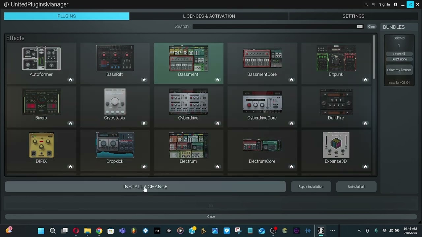
Task: Click the Close bar at bottom
Action: (x=211, y=217)
